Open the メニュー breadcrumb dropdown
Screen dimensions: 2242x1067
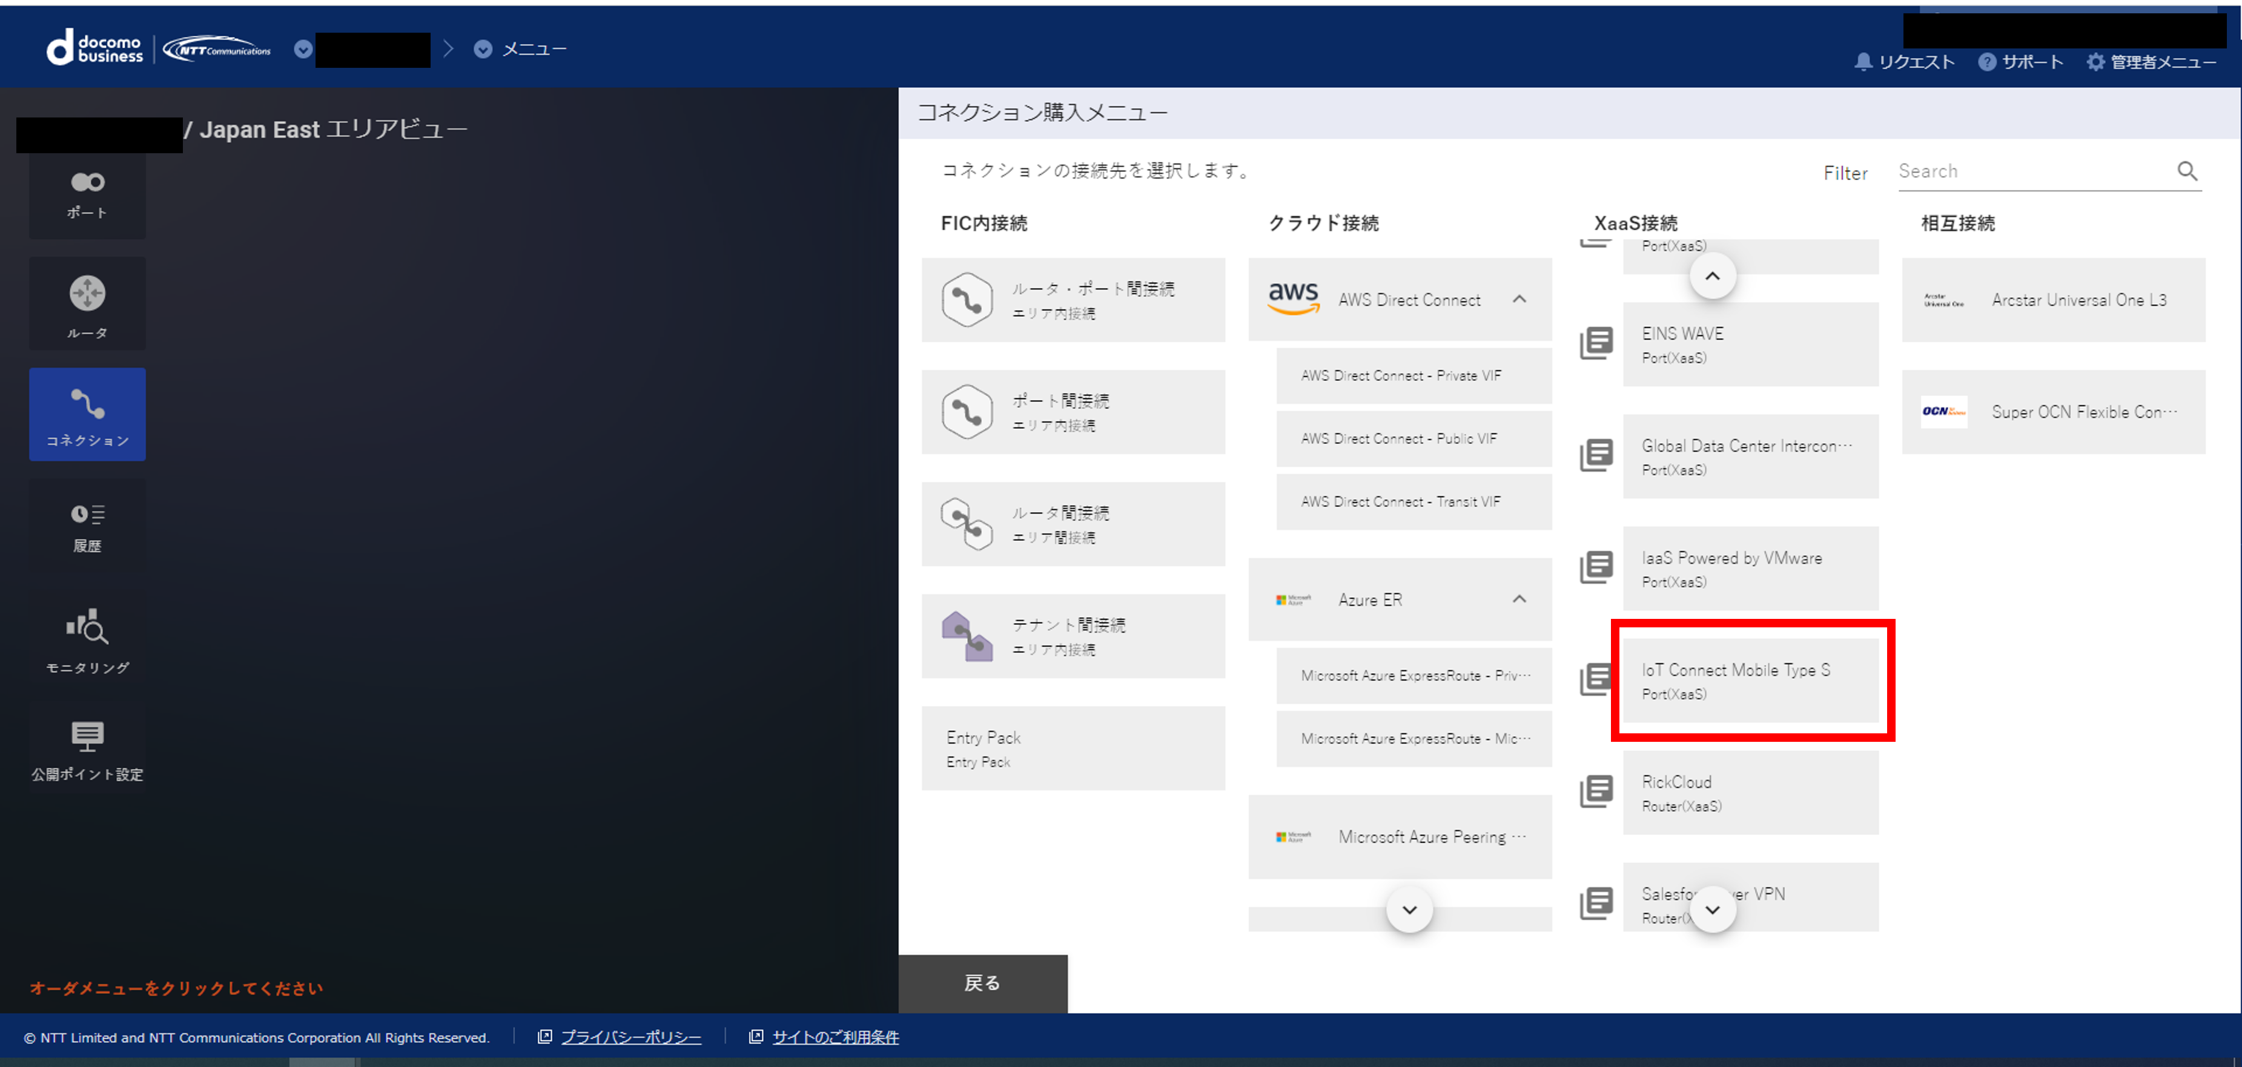483,50
